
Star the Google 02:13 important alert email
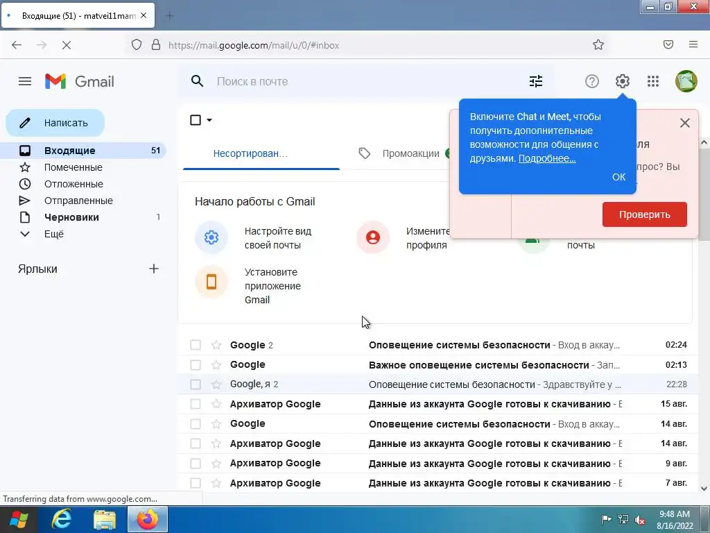click(x=216, y=365)
